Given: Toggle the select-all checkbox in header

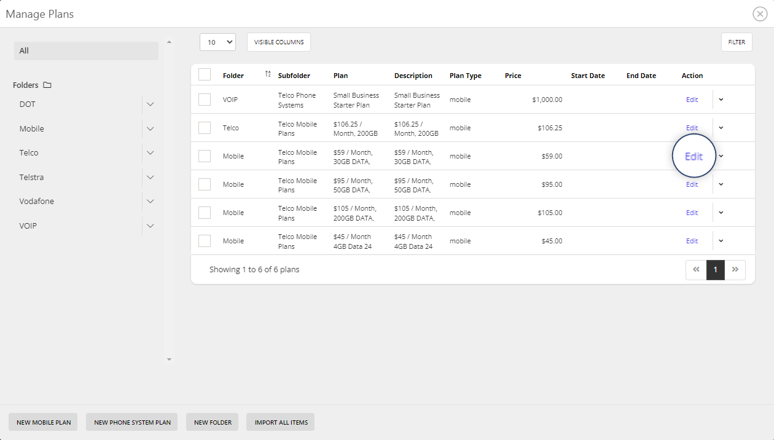Looking at the screenshot, I should (205, 75).
